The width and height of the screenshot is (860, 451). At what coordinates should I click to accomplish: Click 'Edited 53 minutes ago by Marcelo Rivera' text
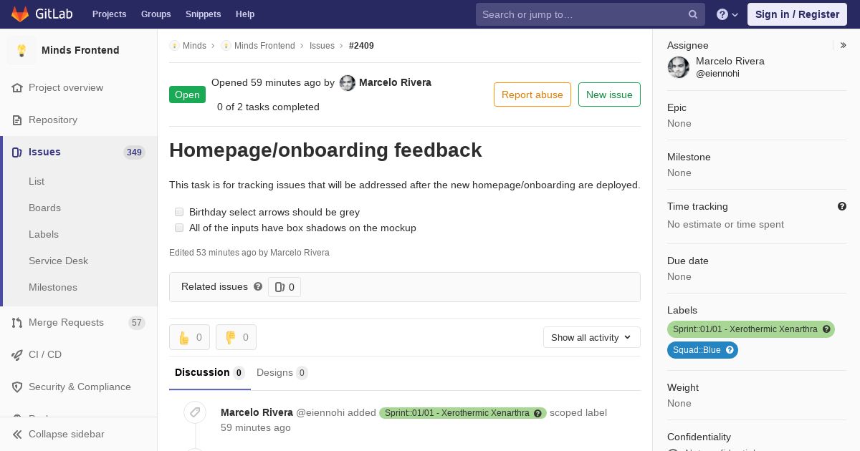[249, 253]
